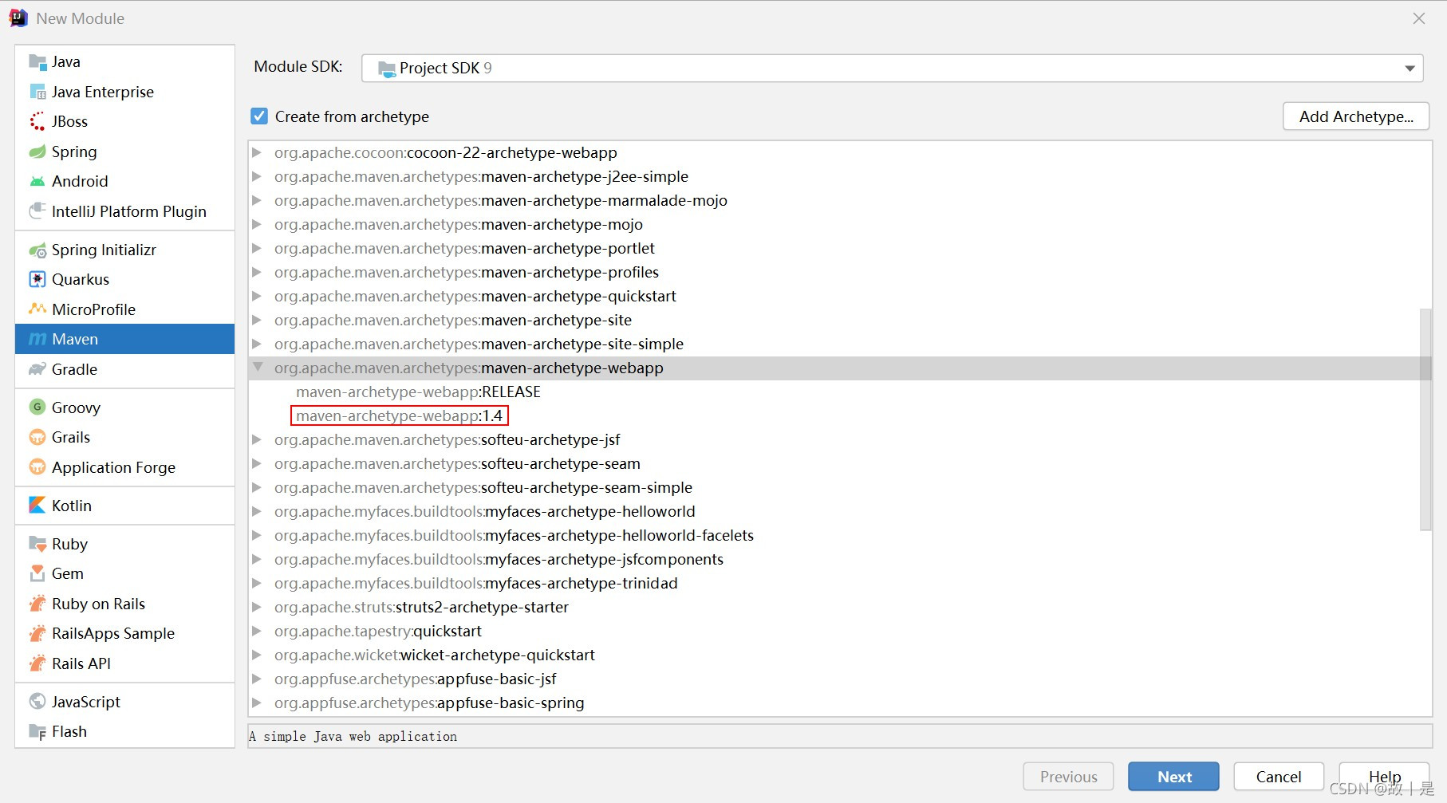
Task: Expand maven-archetype-quickstart arrow
Action: [257, 296]
